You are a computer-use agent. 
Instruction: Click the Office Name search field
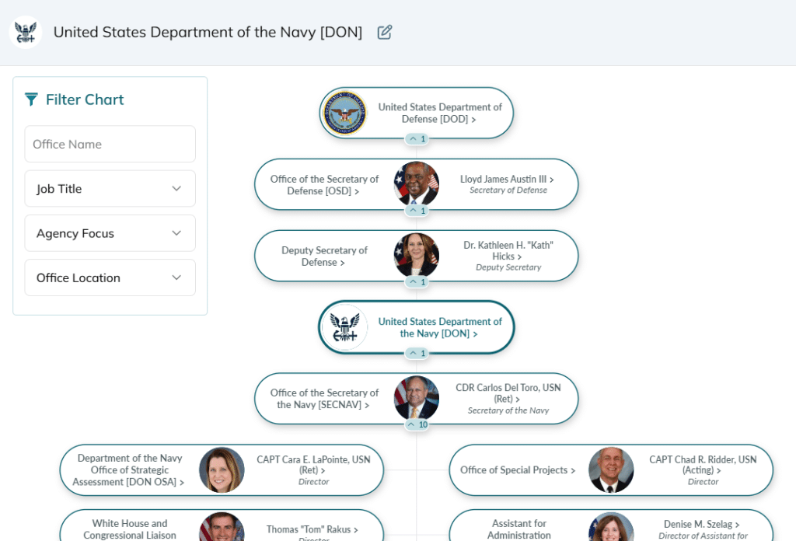coord(110,144)
